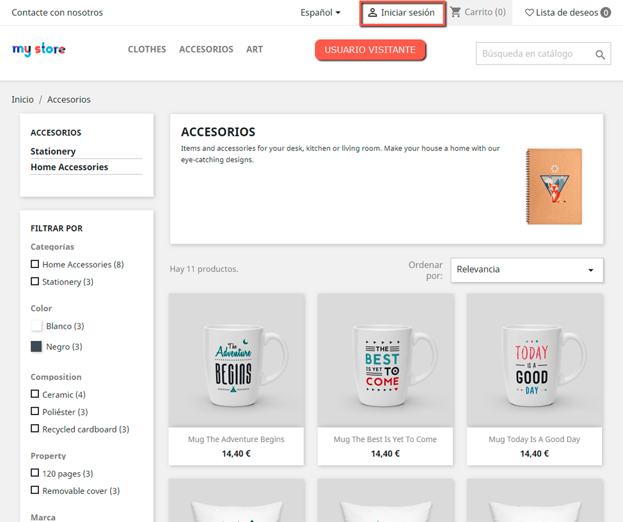Select the ART menu item
The image size is (623, 522).
pyautogui.click(x=255, y=49)
